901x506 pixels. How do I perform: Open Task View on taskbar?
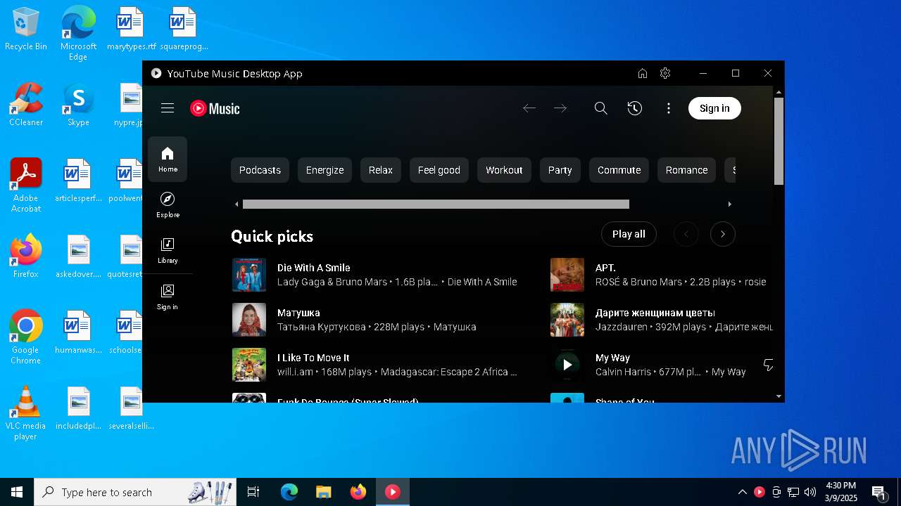(253, 492)
